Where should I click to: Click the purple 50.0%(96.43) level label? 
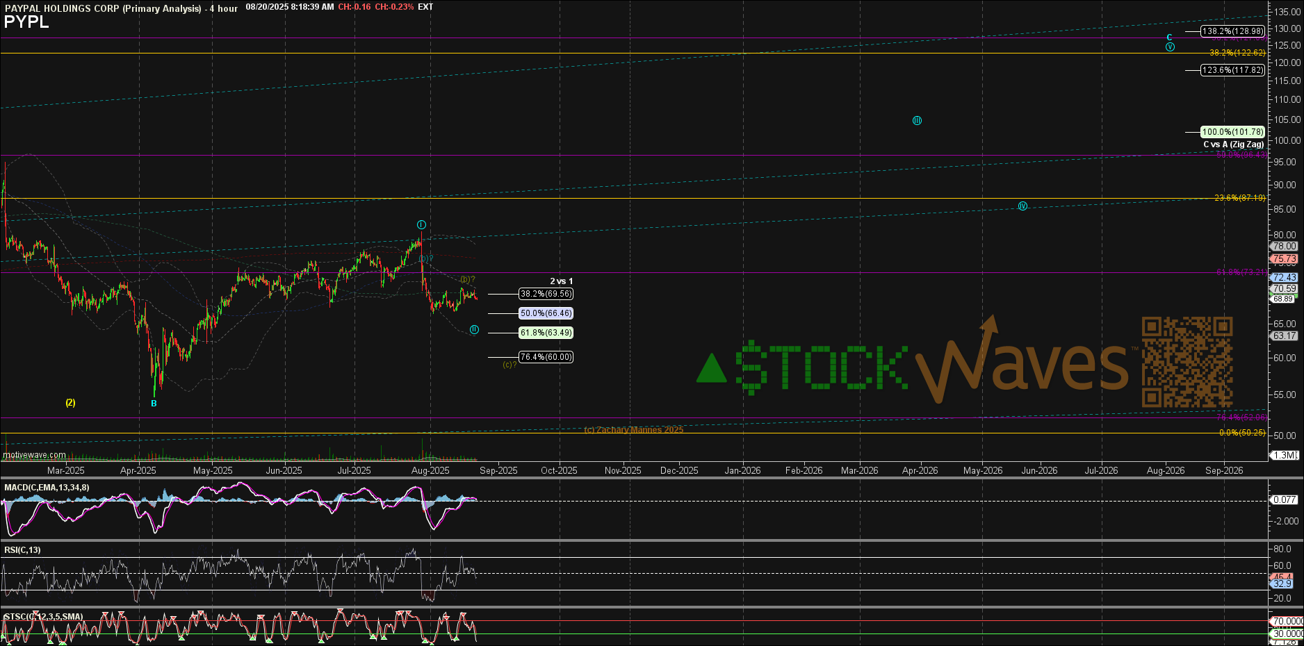coord(1241,155)
